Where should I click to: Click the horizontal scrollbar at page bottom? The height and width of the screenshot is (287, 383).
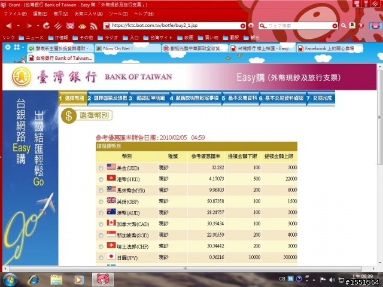[185, 268]
